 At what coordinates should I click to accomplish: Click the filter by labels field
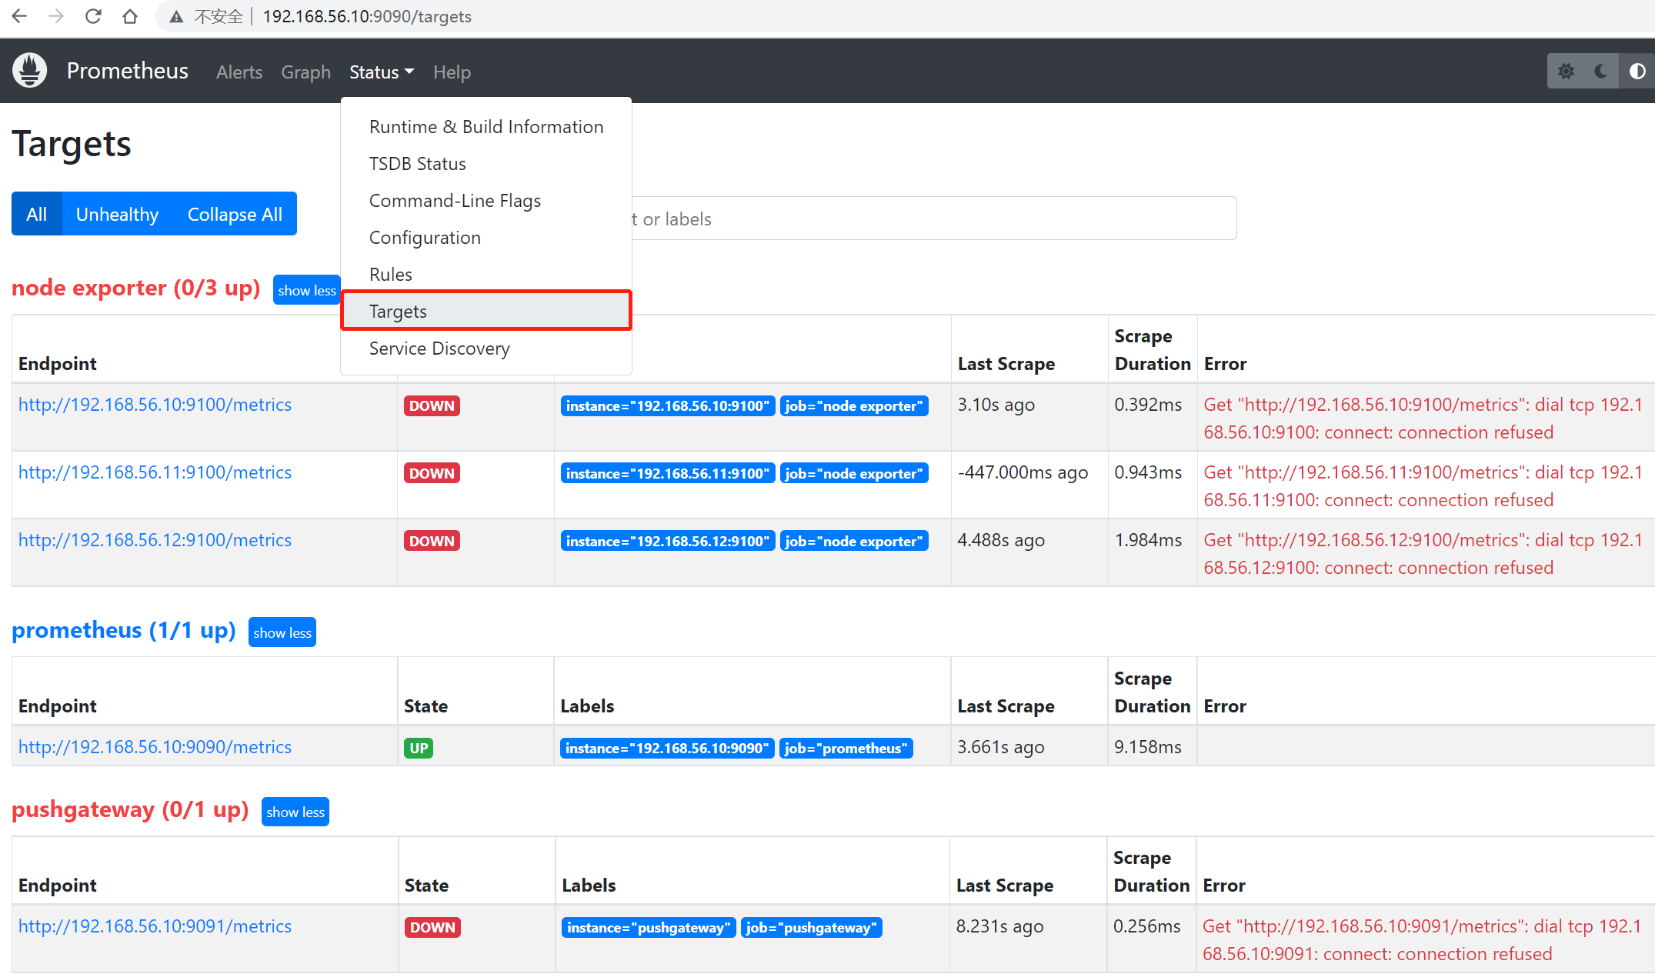(x=934, y=218)
